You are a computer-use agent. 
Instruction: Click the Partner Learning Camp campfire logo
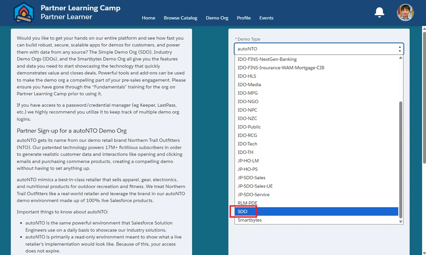click(x=23, y=13)
